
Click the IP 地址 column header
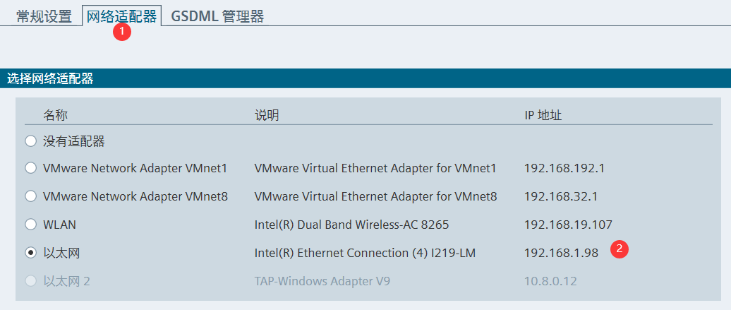(x=543, y=115)
